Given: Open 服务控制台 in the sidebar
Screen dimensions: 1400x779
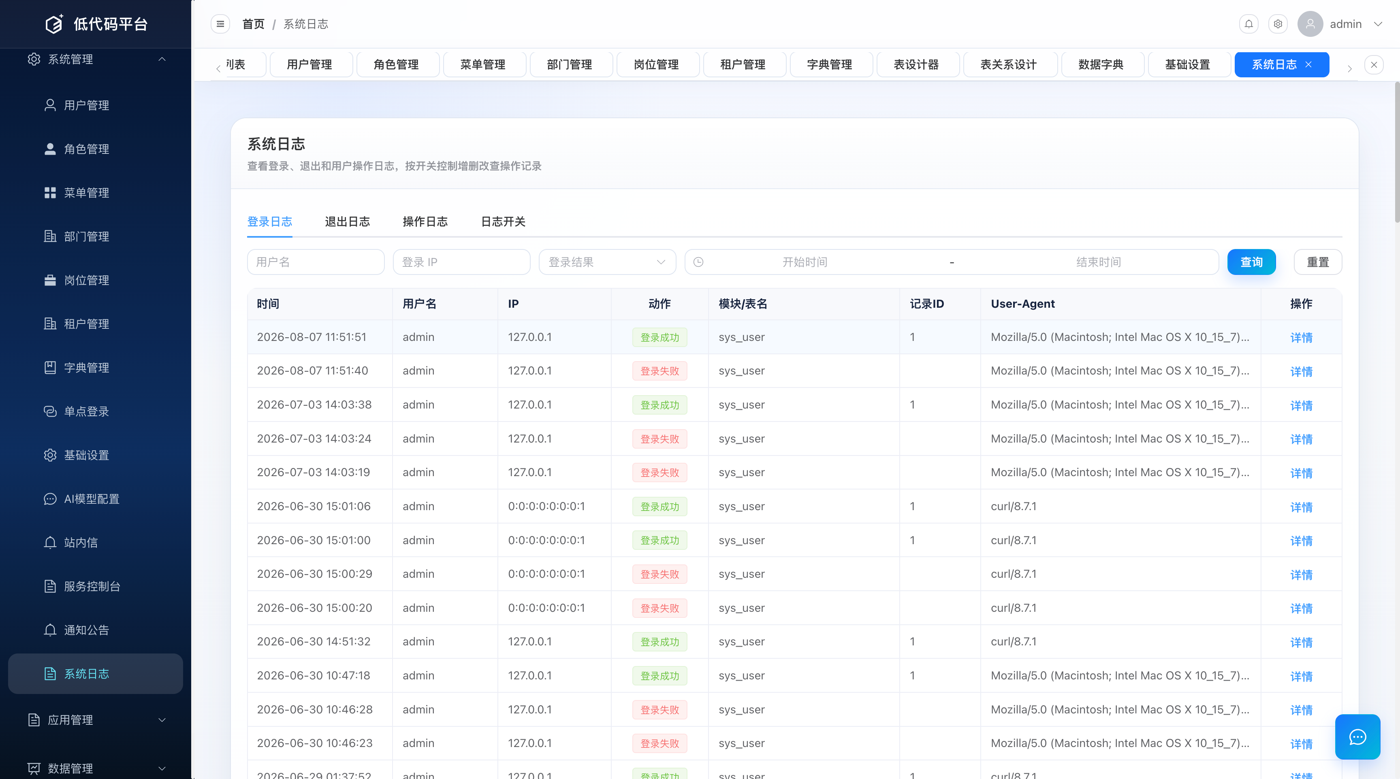Looking at the screenshot, I should [x=96, y=586].
